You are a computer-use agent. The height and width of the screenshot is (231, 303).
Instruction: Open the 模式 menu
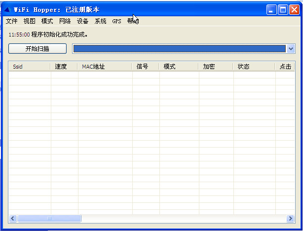click(x=47, y=21)
